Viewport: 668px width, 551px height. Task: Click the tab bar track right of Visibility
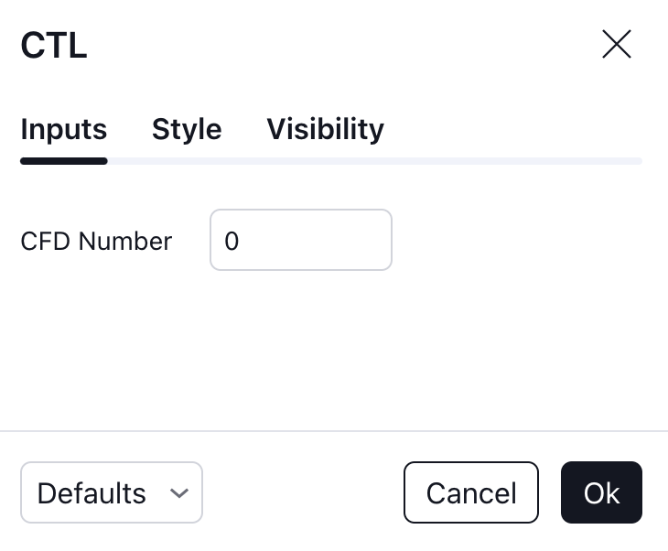coord(512,161)
